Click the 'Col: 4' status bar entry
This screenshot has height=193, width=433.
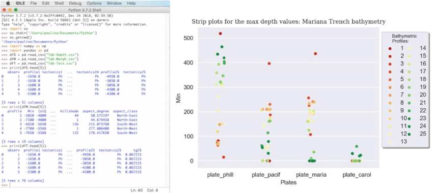tap(152, 190)
